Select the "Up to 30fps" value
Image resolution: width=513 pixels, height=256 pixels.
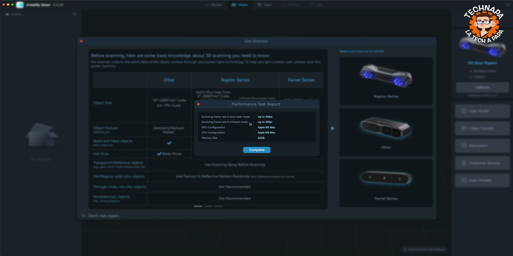[265, 122]
